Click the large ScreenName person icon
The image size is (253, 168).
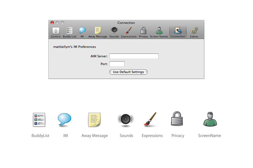pos(210,120)
